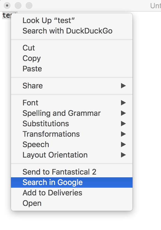Open the Font submenu
161x230 pixels.
(x=72, y=103)
